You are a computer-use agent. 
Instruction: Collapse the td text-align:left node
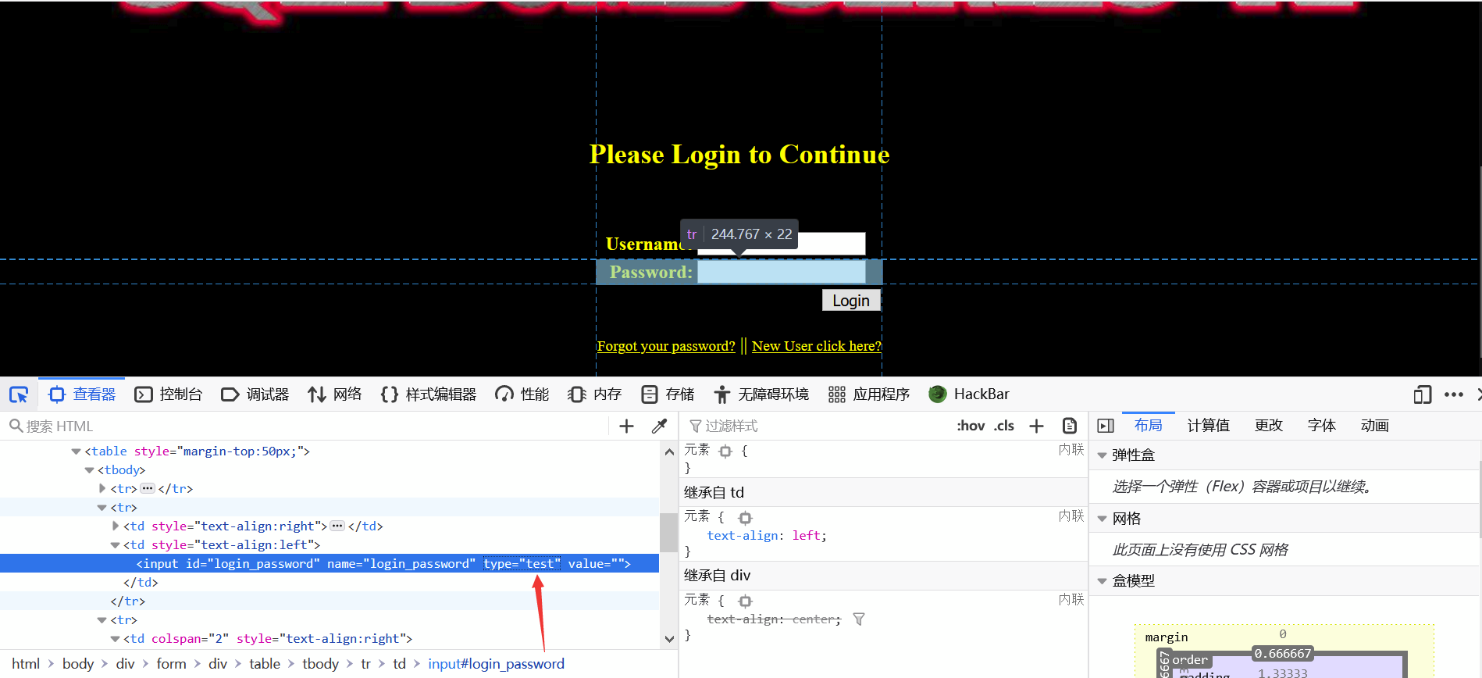click(x=115, y=545)
